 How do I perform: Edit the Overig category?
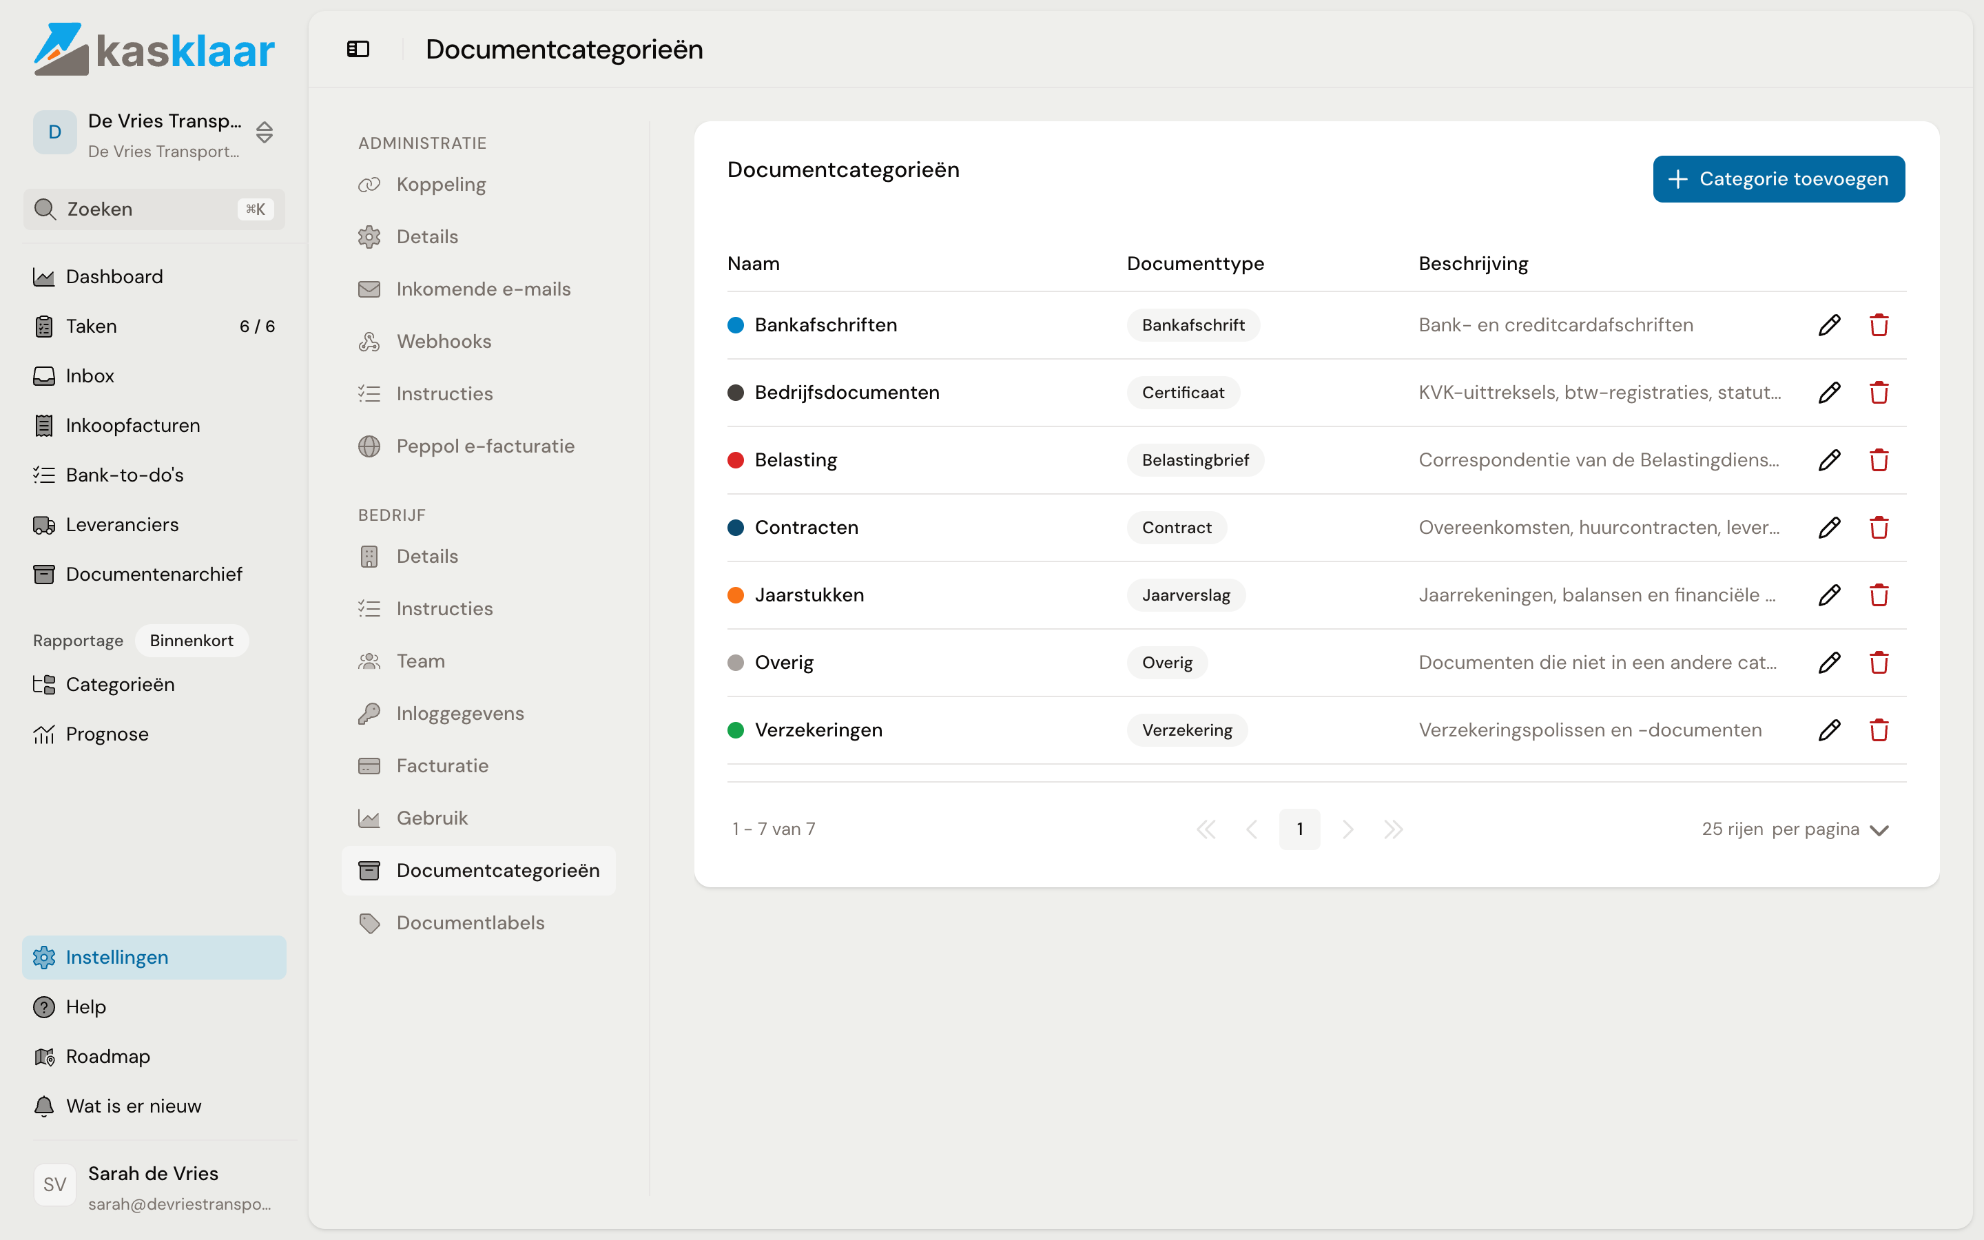[x=1829, y=663]
